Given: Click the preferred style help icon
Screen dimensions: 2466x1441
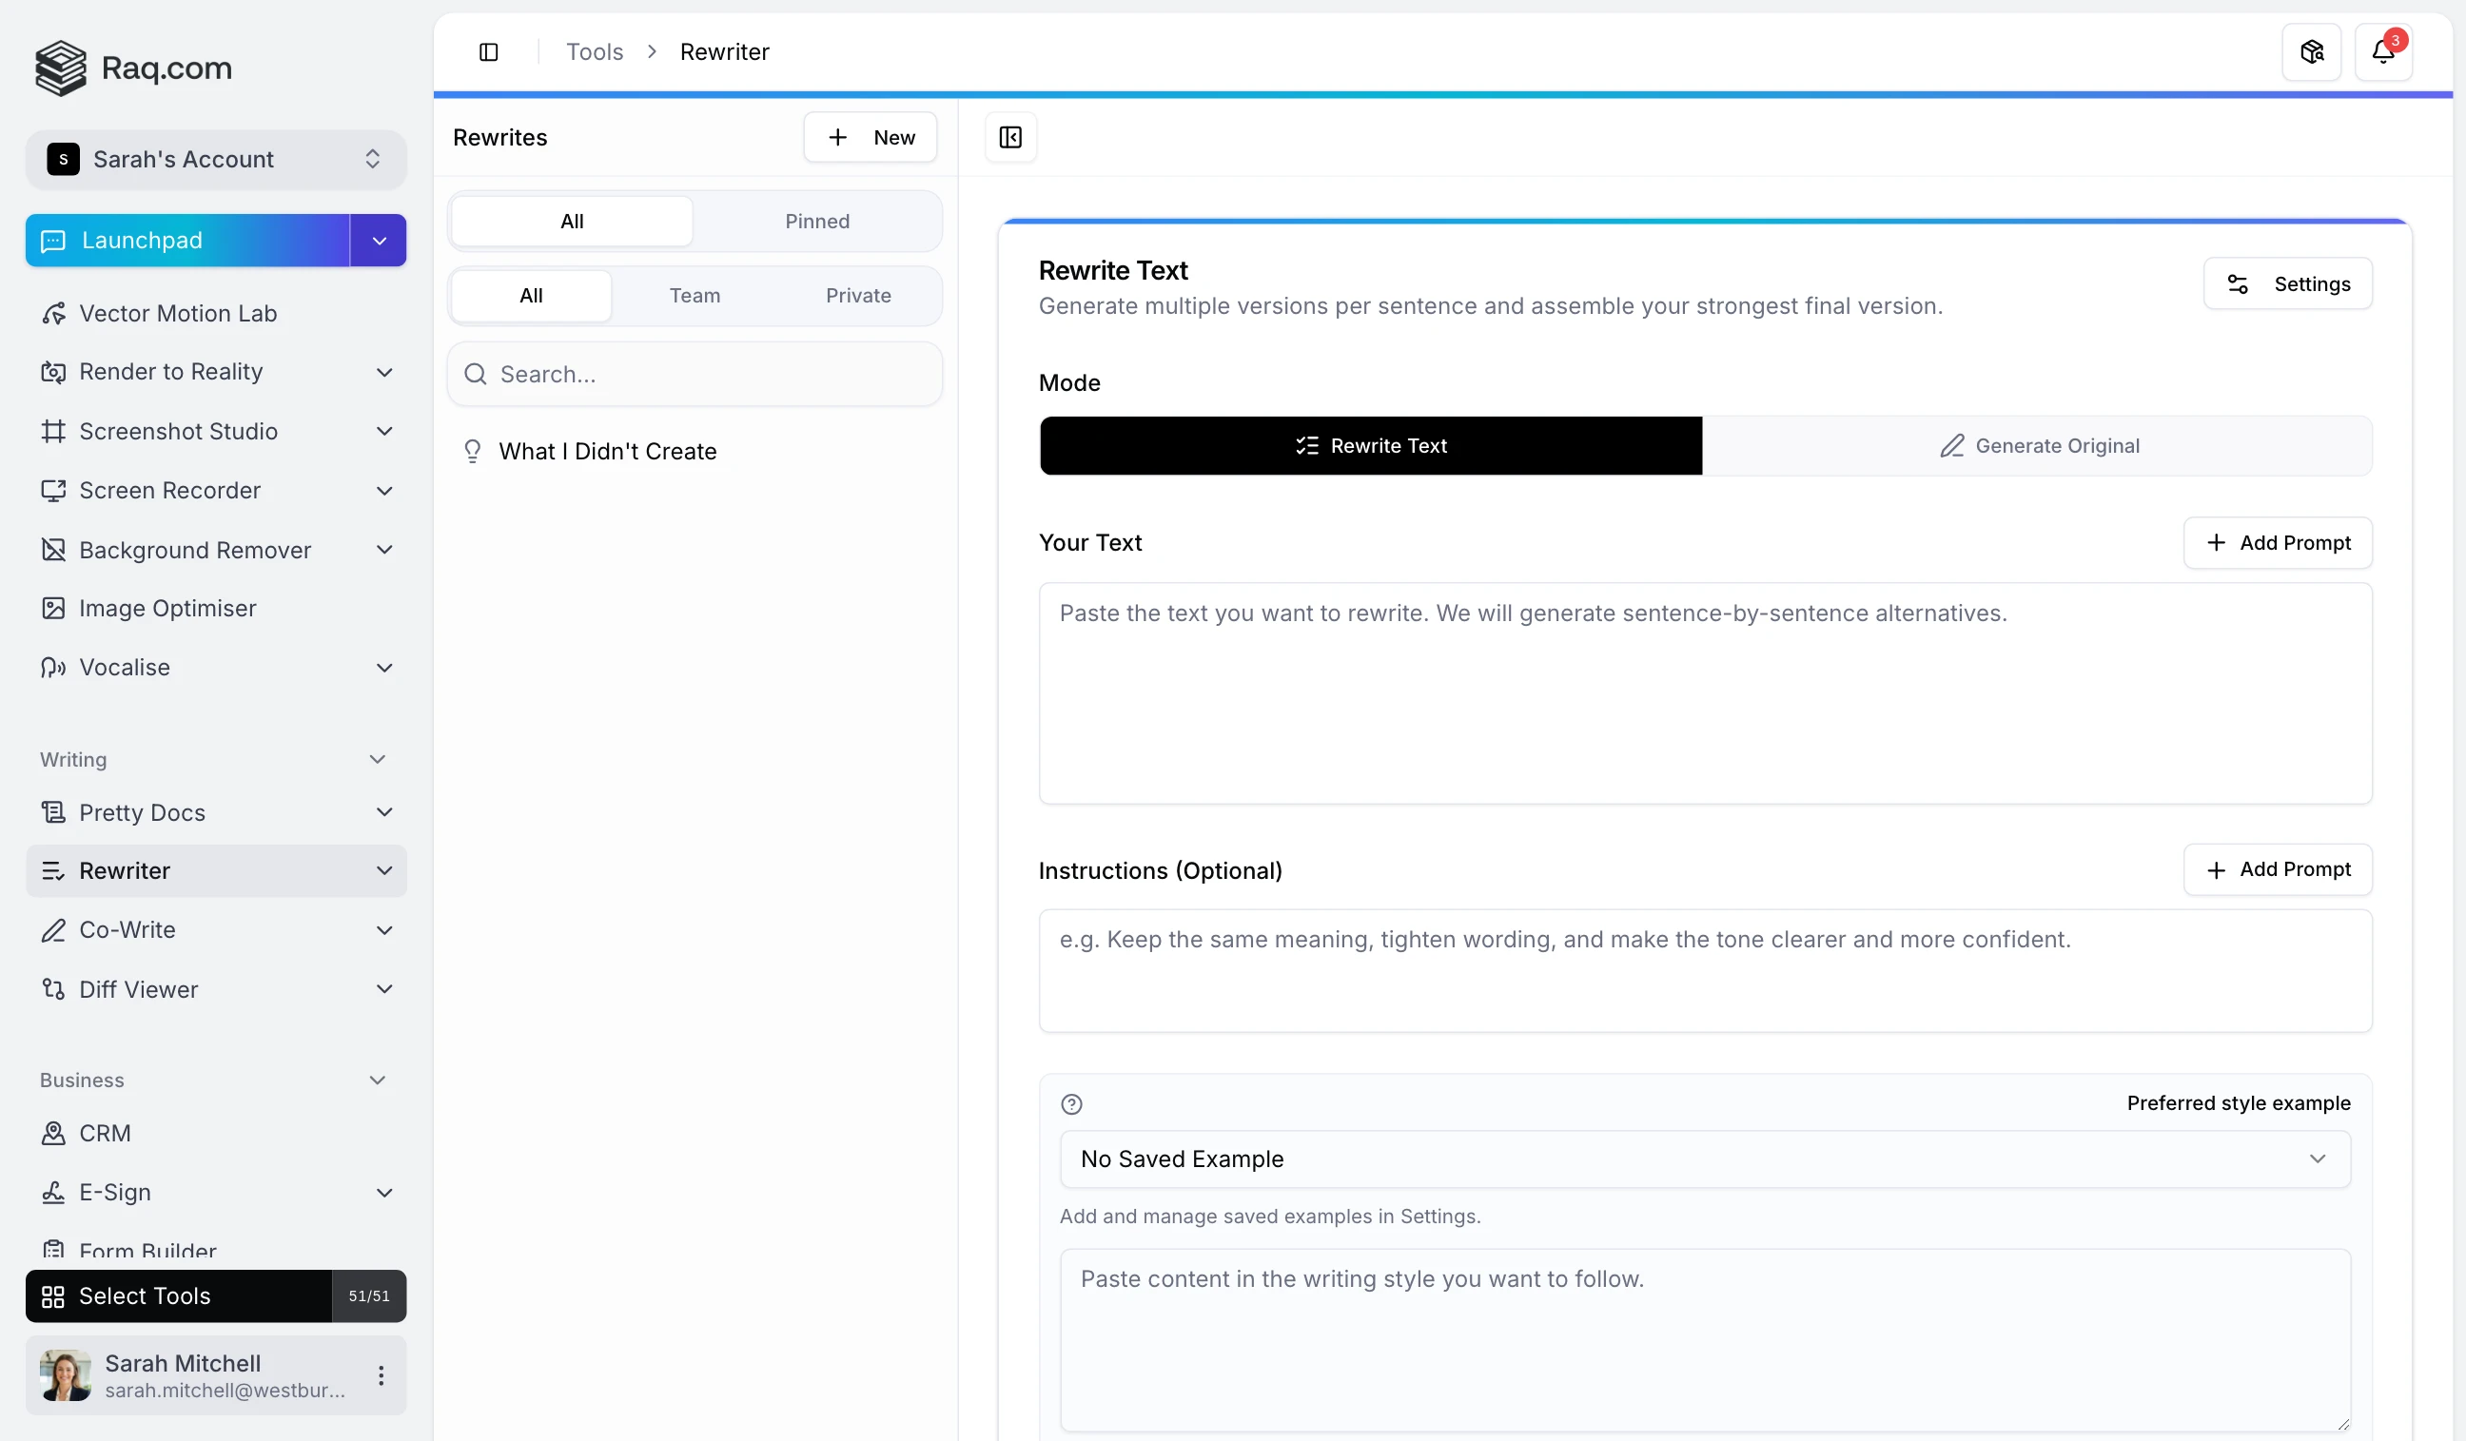Looking at the screenshot, I should (1070, 1103).
